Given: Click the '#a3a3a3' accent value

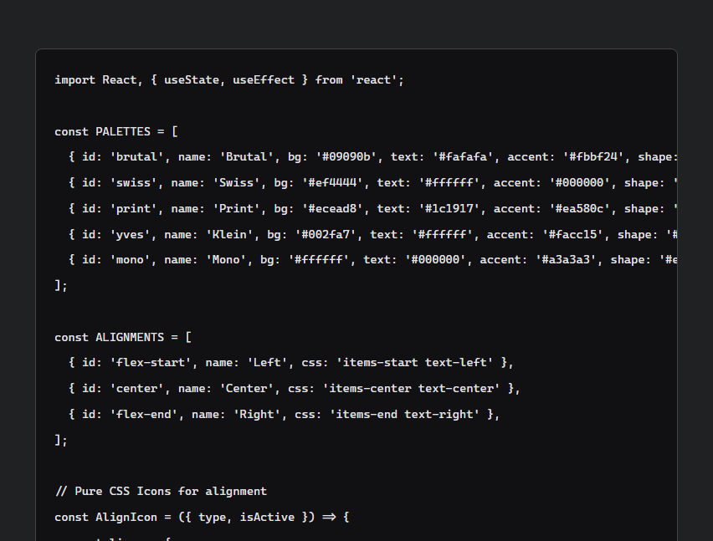Looking at the screenshot, I should pyautogui.click(x=566, y=260).
